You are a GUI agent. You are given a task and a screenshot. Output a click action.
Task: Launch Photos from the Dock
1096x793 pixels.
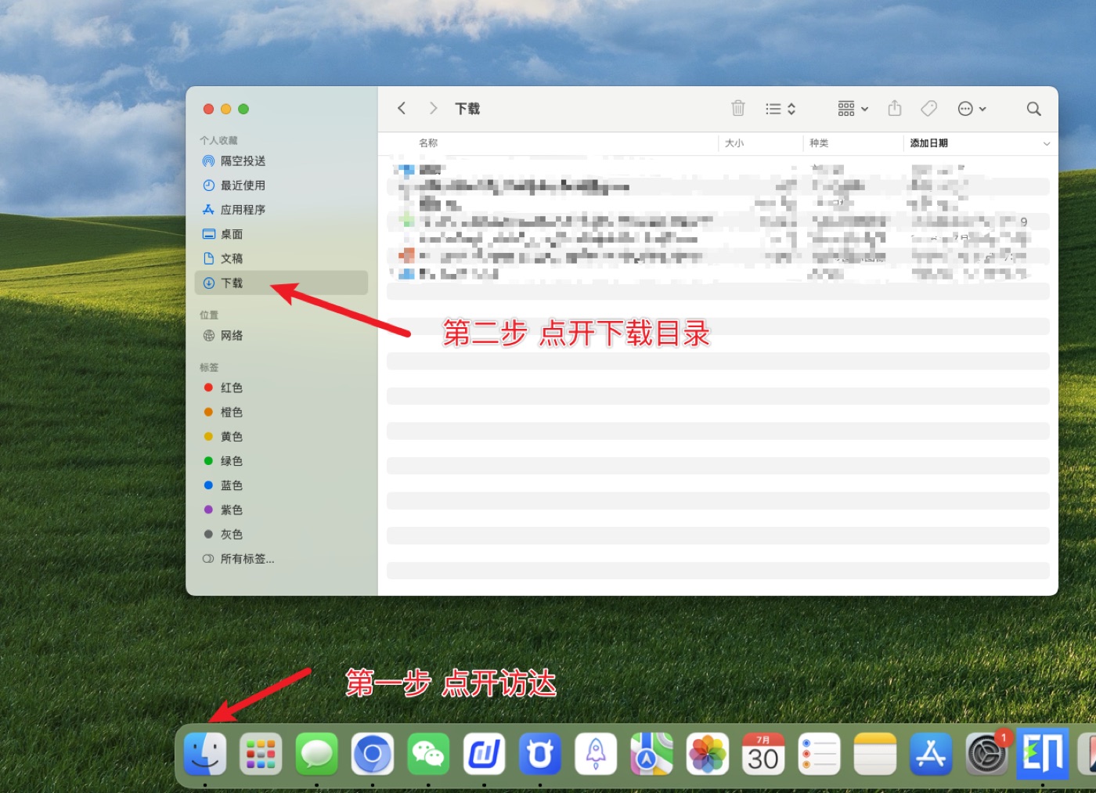(x=708, y=754)
